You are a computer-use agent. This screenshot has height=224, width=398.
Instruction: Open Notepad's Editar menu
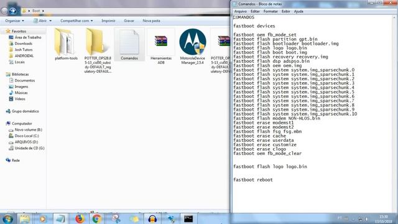tap(255, 11)
